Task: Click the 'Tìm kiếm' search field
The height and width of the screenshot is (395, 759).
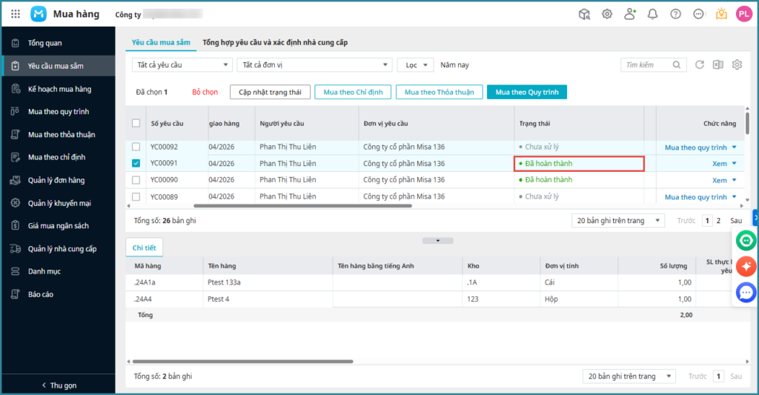Action: [652, 65]
